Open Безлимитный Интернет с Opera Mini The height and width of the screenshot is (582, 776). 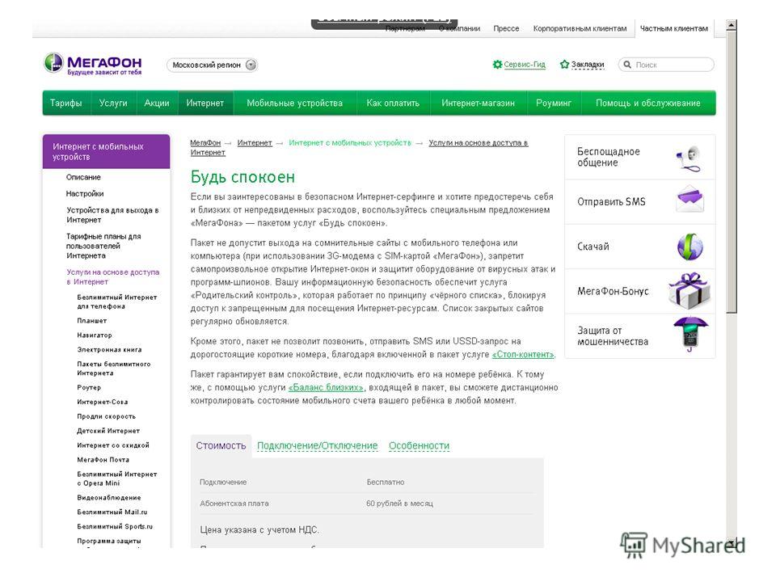click(x=116, y=479)
